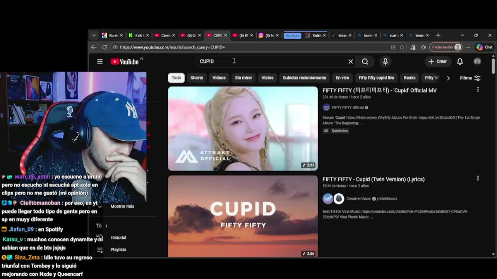Select the Shorts filter chip
This screenshot has width=497, height=279.
tap(197, 78)
